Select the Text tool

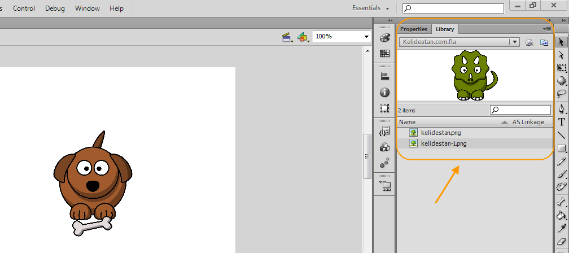click(x=561, y=122)
